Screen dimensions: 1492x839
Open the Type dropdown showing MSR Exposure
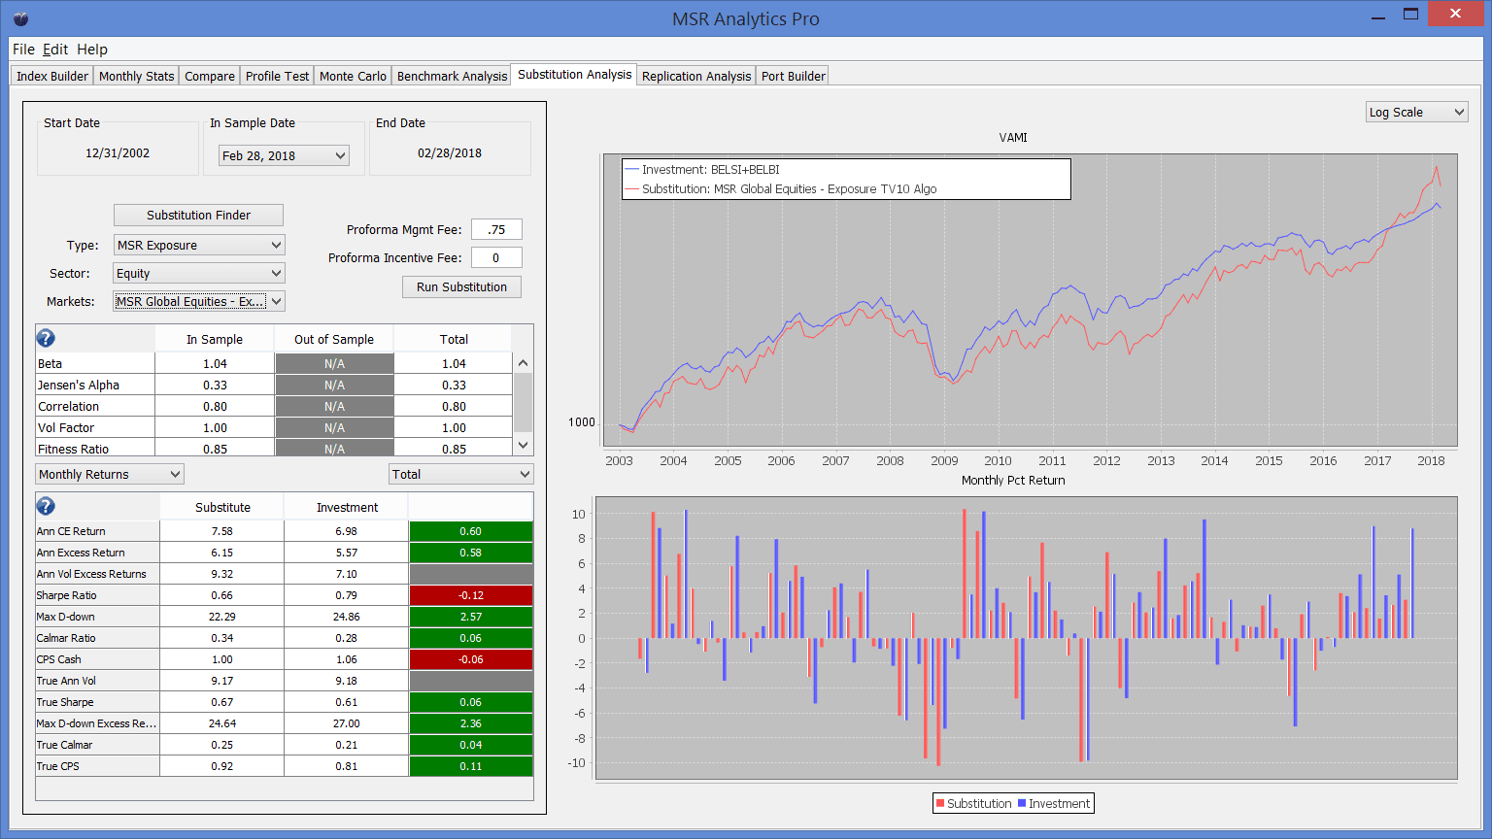(x=198, y=246)
